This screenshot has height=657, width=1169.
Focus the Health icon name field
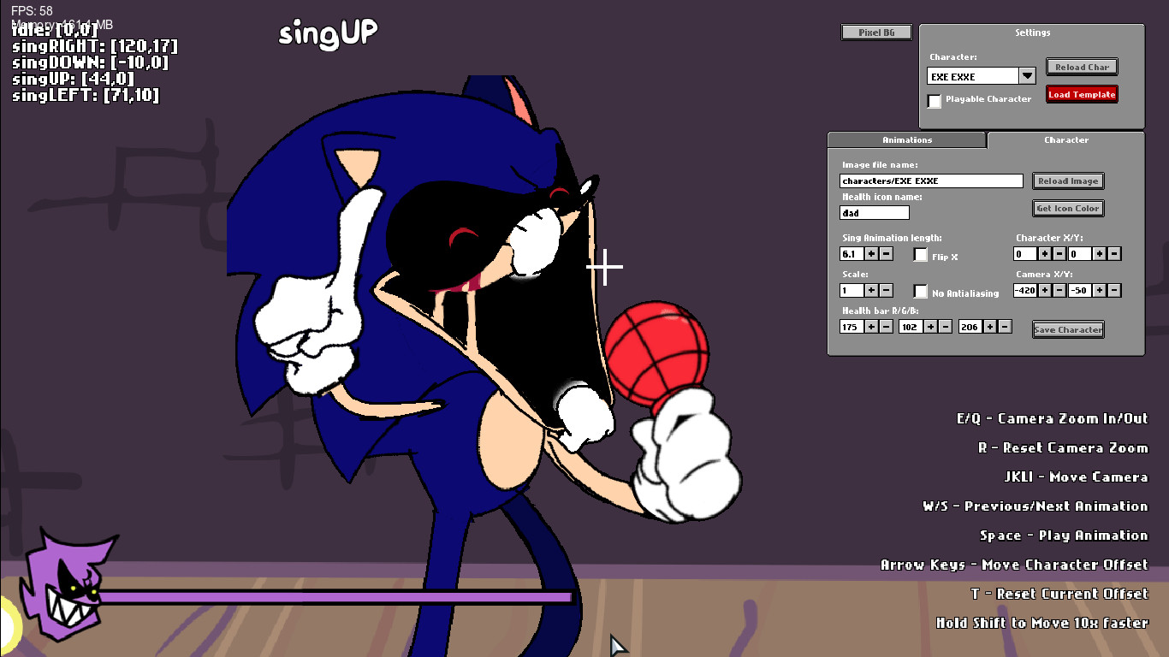coord(875,212)
